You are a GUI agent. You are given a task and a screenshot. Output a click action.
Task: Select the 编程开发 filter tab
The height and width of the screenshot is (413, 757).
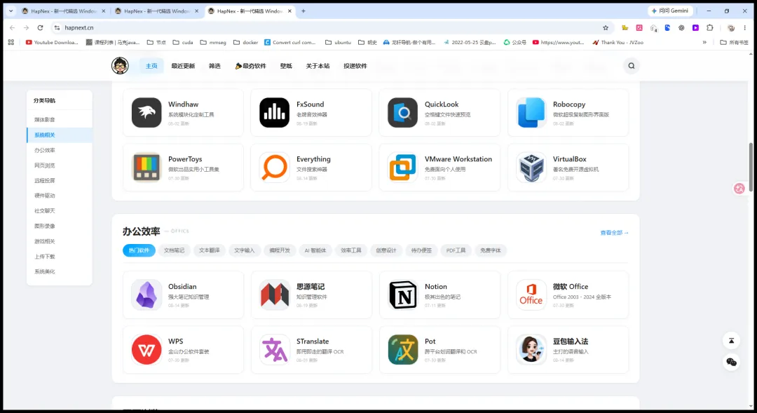point(280,250)
